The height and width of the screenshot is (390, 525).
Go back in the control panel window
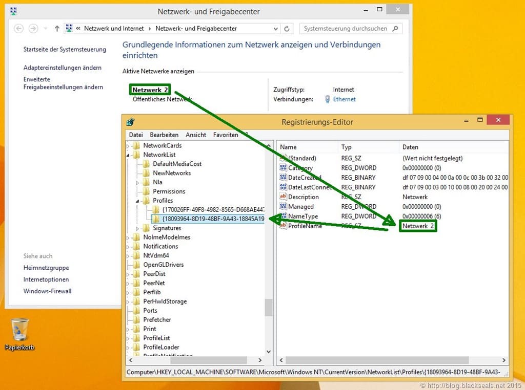pos(19,29)
